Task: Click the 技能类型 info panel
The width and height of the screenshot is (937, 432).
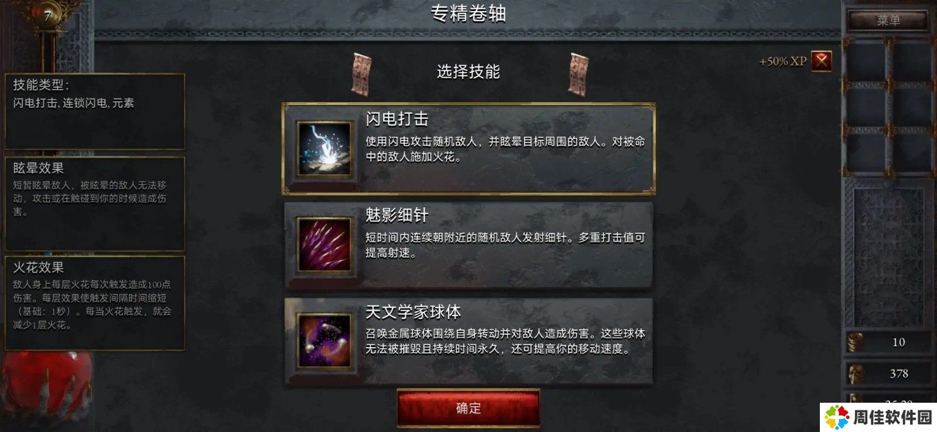Action: pos(95,111)
